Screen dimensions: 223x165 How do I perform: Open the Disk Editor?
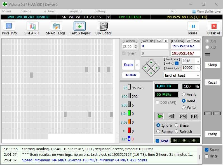104,28
